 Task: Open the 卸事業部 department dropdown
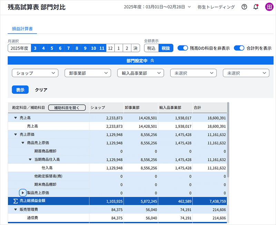point(88,73)
